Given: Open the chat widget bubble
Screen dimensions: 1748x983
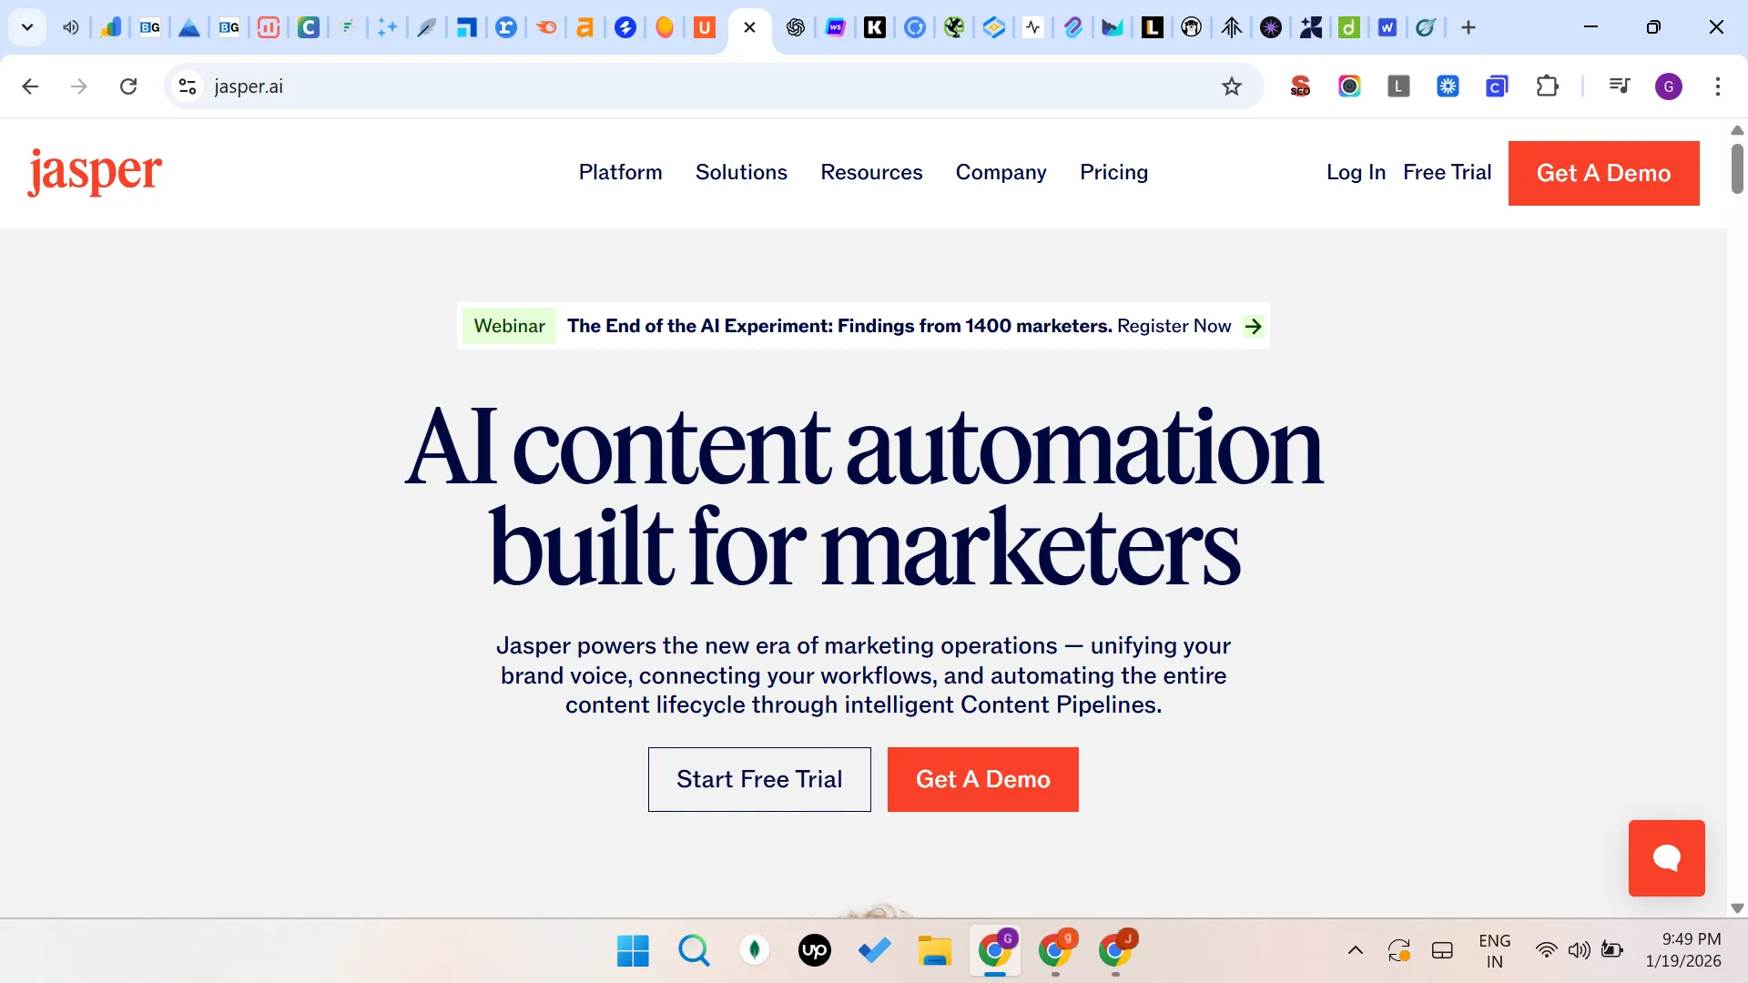Looking at the screenshot, I should click(1665, 857).
